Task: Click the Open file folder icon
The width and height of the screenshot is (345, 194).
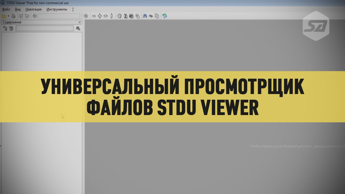Action: pyautogui.click(x=4, y=16)
